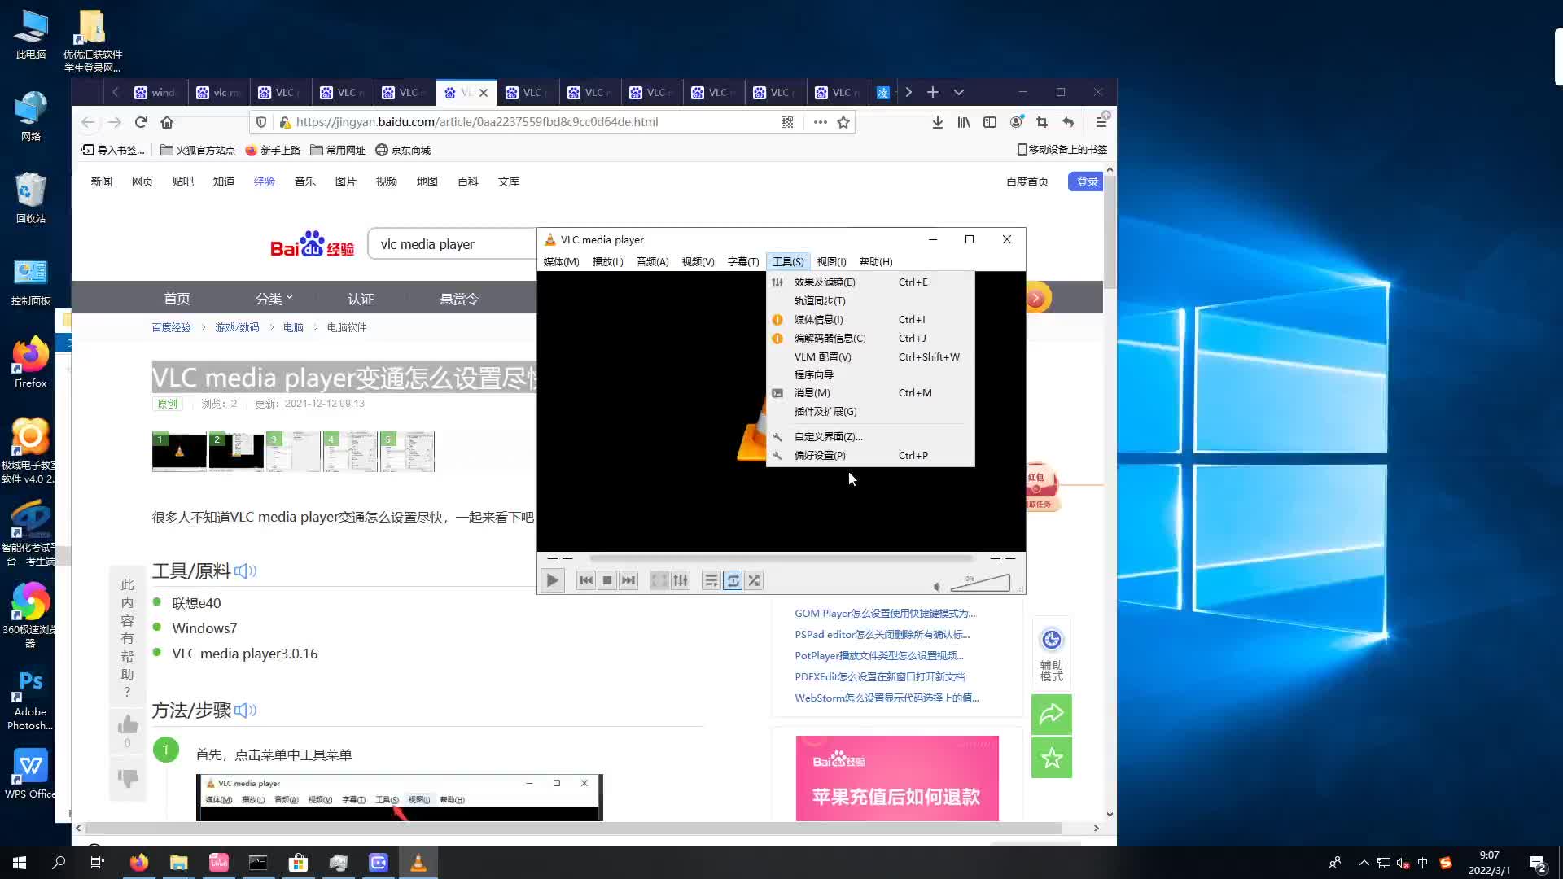Viewport: 1563px width, 879px height.
Task: Reload the Firefox page
Action: [x=141, y=122]
